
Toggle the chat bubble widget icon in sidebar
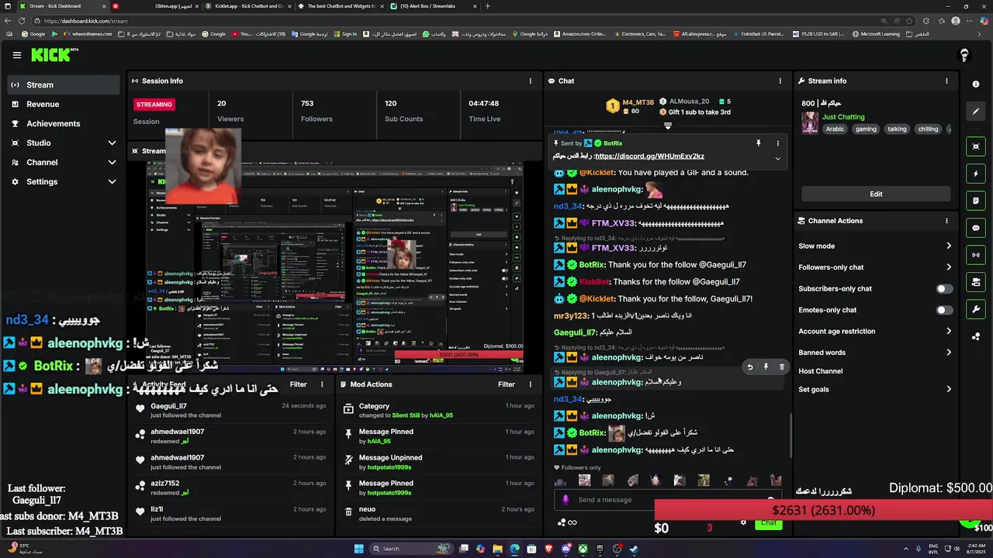(976, 228)
